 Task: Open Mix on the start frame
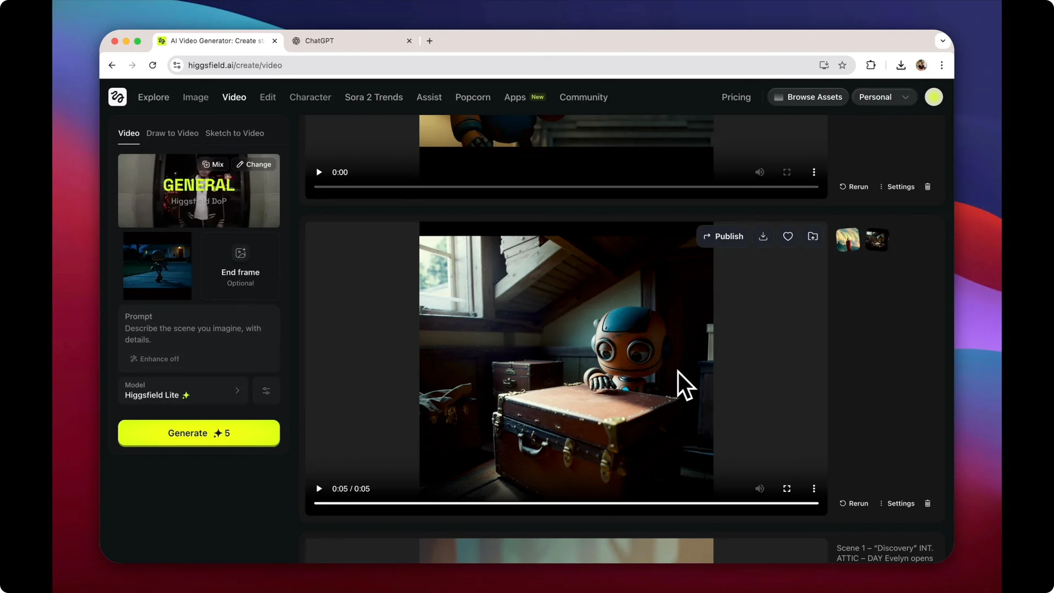pyautogui.click(x=213, y=164)
